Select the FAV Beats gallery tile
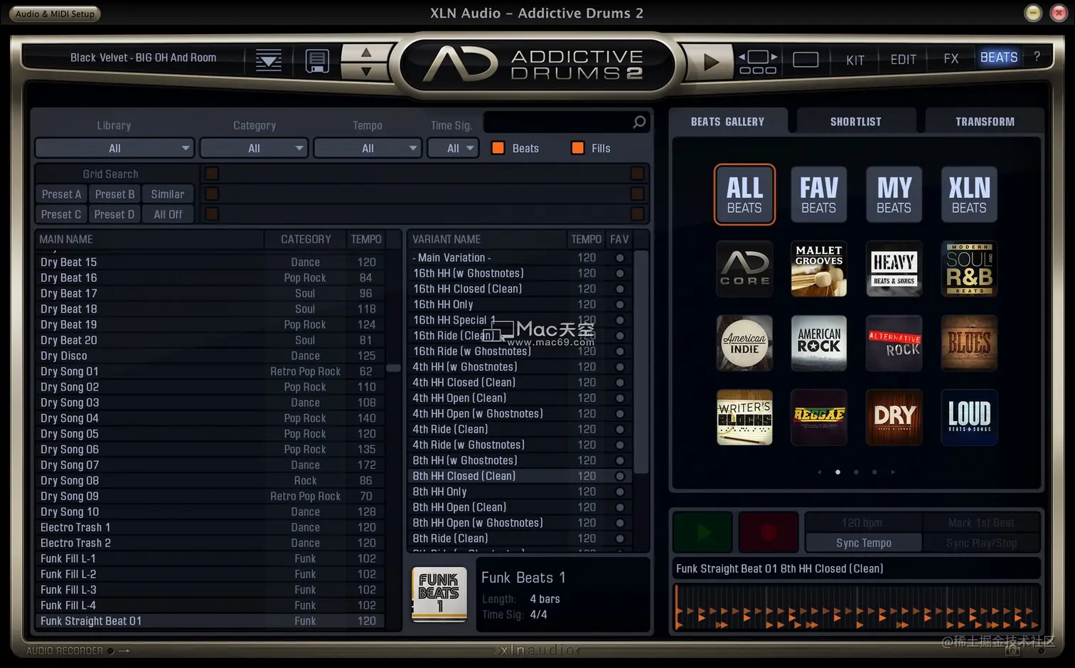This screenshot has width=1075, height=668. click(x=819, y=194)
